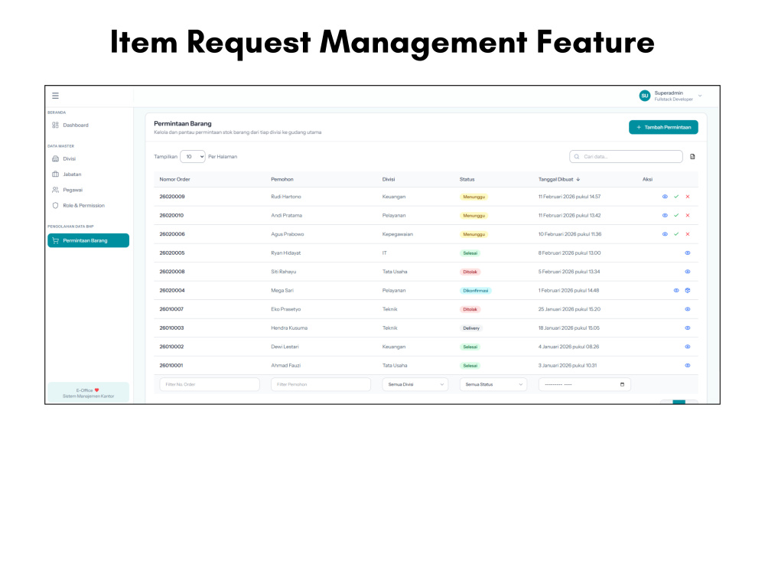Approve order 26020010 with check icon
This screenshot has width=765, height=574.
point(676,215)
